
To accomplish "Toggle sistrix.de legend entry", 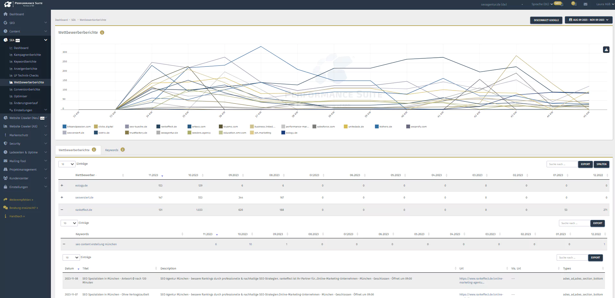I will coord(102,133).
